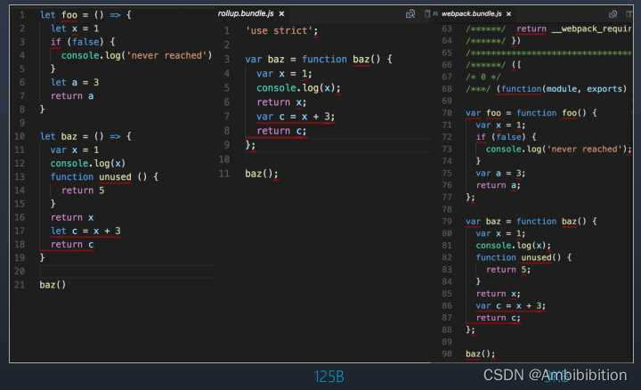
Task: Click underlined 'let c = x + 3' line
Action: [85, 231]
